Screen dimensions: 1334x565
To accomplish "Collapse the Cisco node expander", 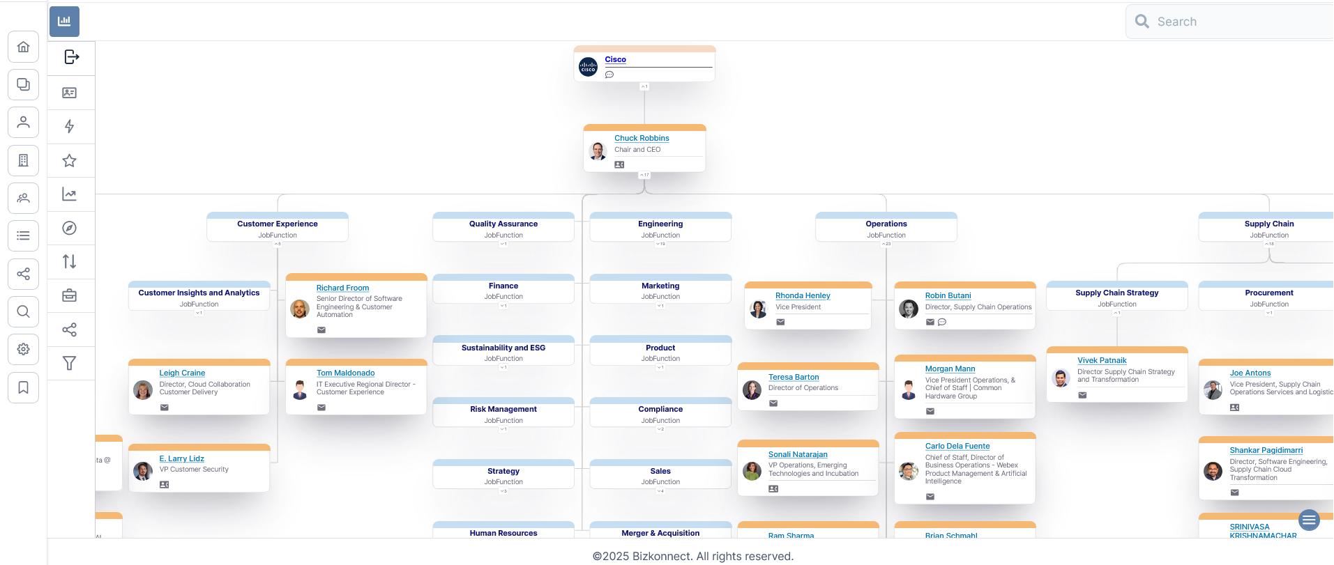I will coord(644,86).
